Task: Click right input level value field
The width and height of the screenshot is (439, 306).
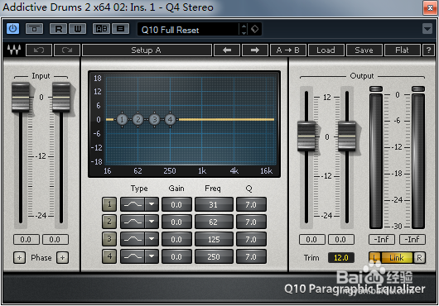Action: (x=55, y=240)
